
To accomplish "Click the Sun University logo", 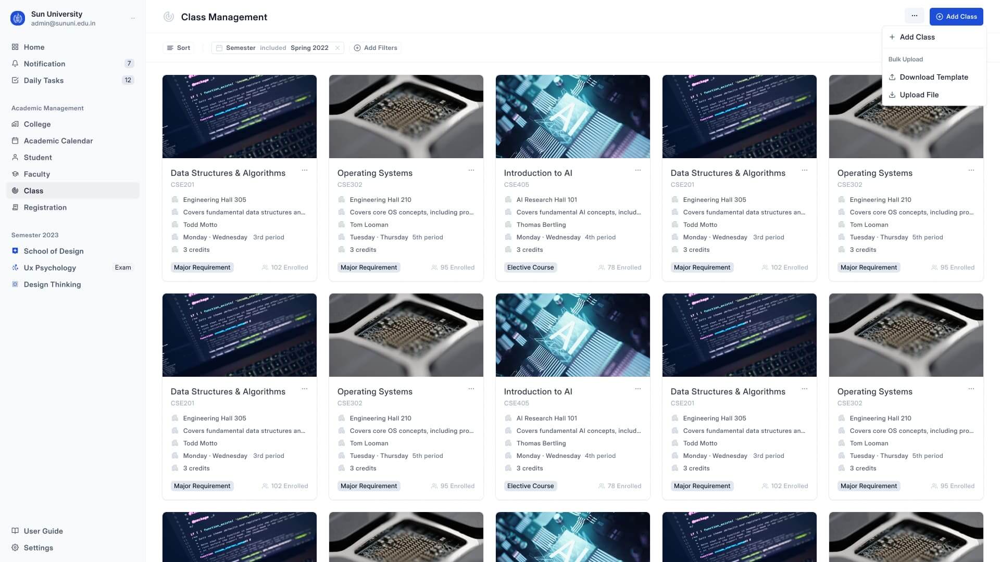I will [x=18, y=18].
